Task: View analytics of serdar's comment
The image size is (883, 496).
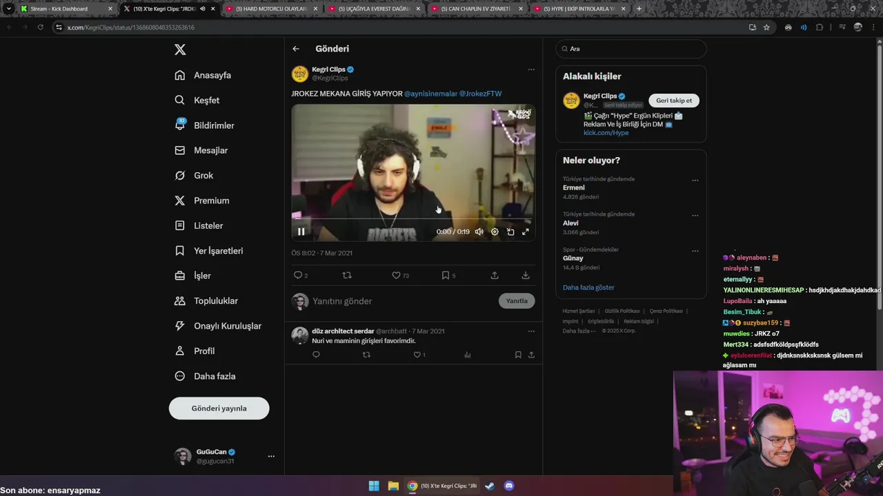Action: pos(468,355)
